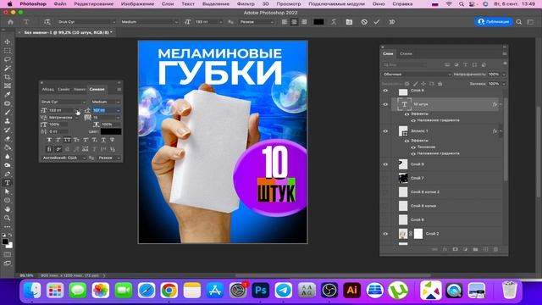Hide the Эллипс 1 layer
The image size is (542, 305).
[385, 131]
